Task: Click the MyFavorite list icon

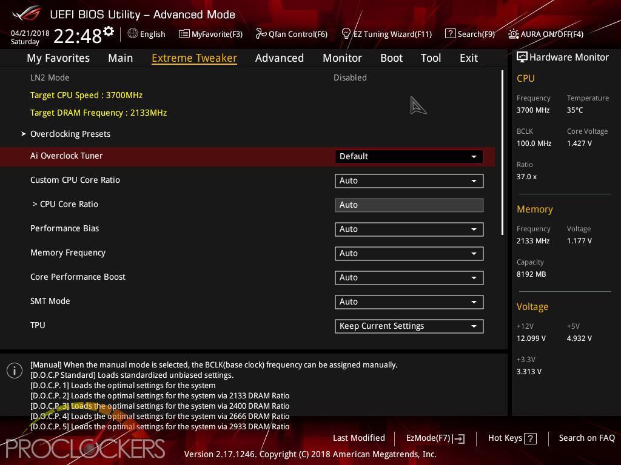Action: [x=184, y=34]
